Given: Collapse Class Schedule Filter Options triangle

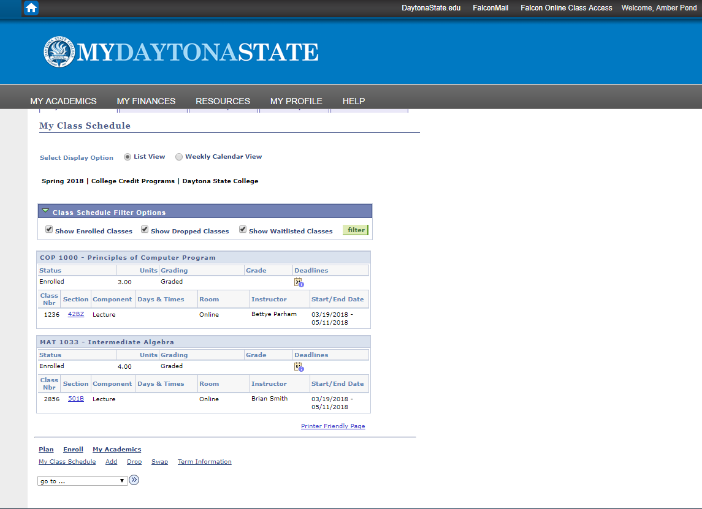Looking at the screenshot, I should [x=45, y=211].
